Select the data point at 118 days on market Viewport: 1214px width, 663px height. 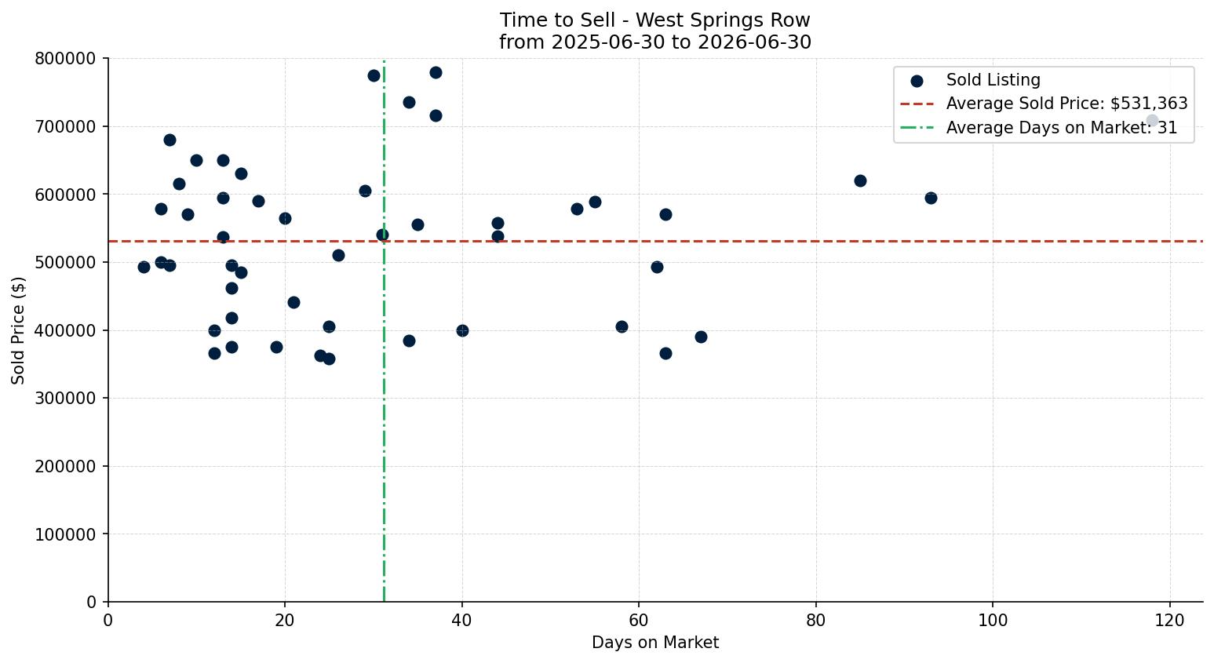click(x=1152, y=120)
